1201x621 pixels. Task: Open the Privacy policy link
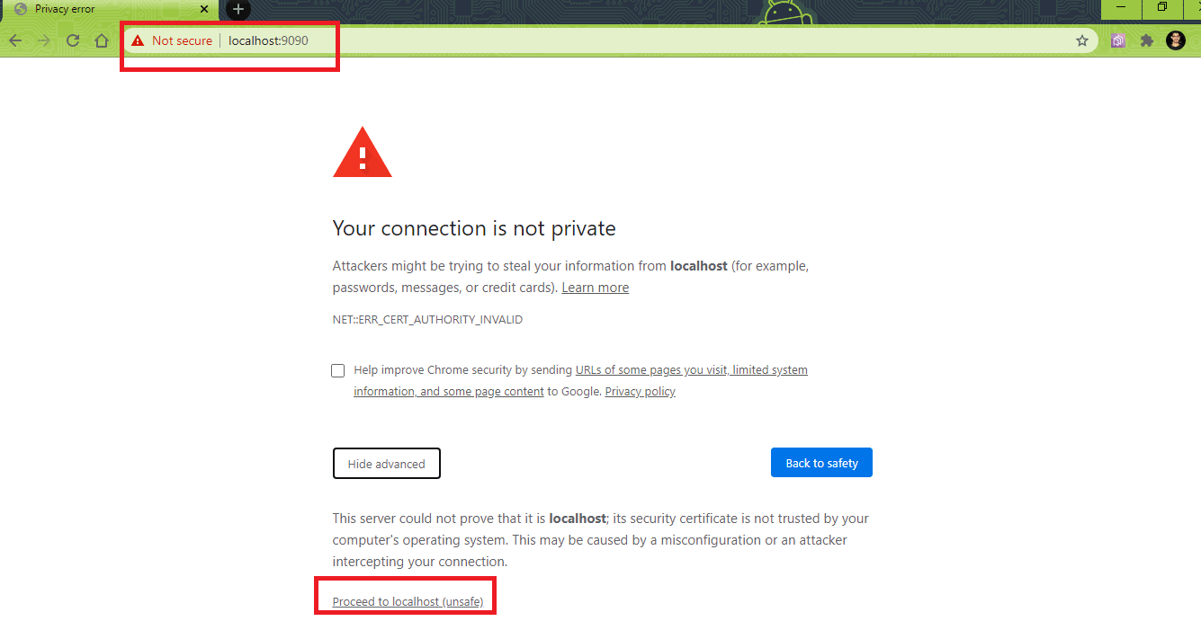pos(640,392)
